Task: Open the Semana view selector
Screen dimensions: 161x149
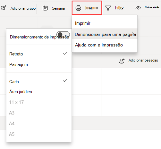Action: 58,8
